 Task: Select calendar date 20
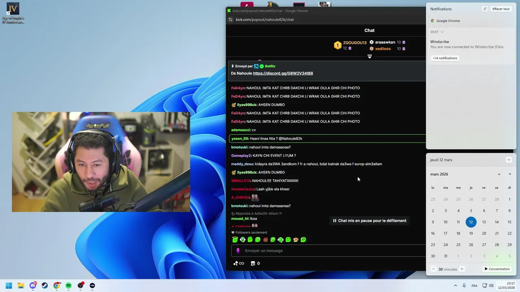484,233
